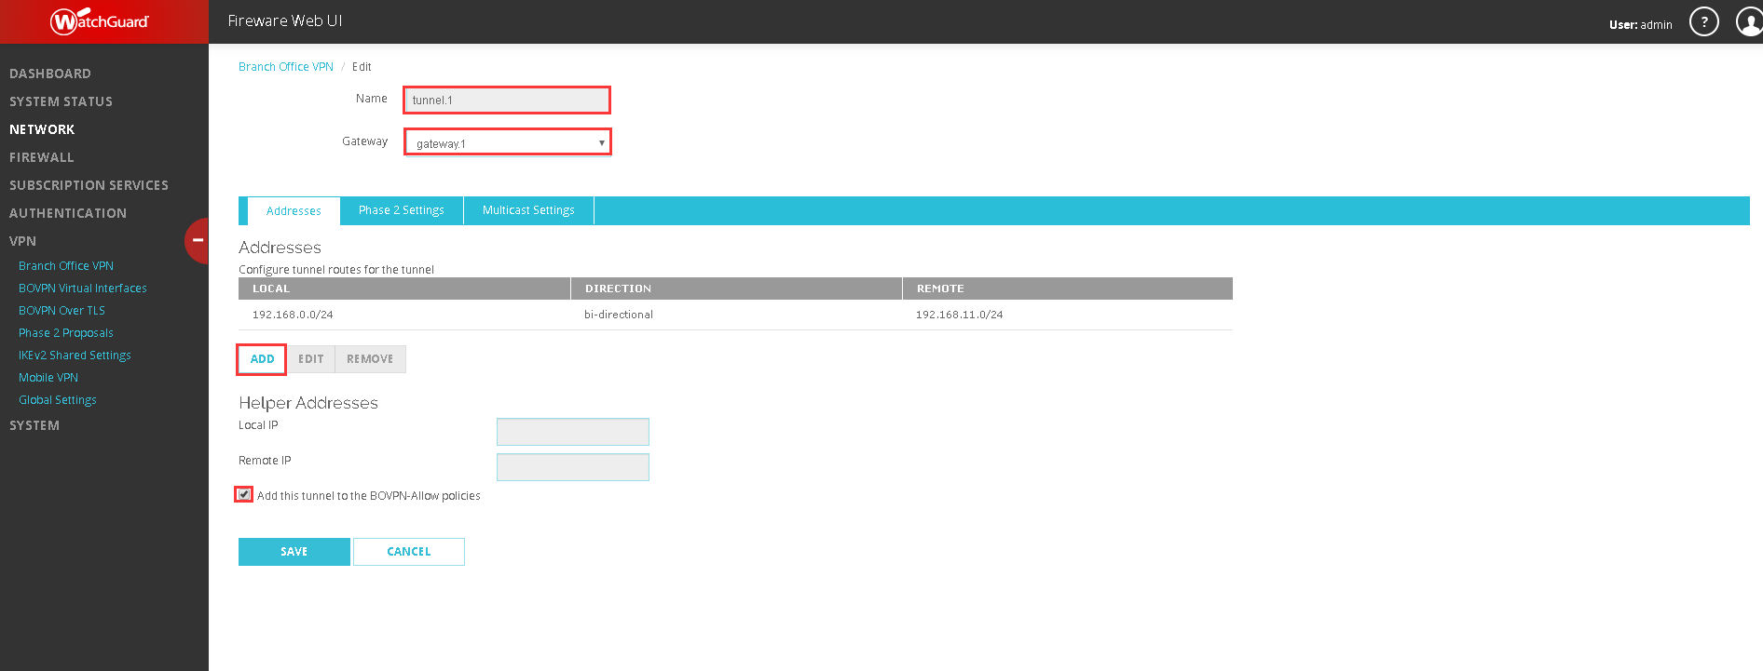The width and height of the screenshot is (1763, 671).
Task: Click the Helper Remote IP field
Action: click(x=573, y=467)
